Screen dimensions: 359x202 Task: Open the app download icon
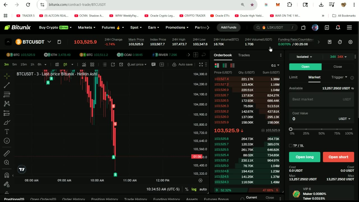click(327, 27)
